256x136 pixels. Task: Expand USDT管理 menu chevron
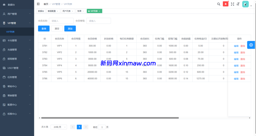30,68
